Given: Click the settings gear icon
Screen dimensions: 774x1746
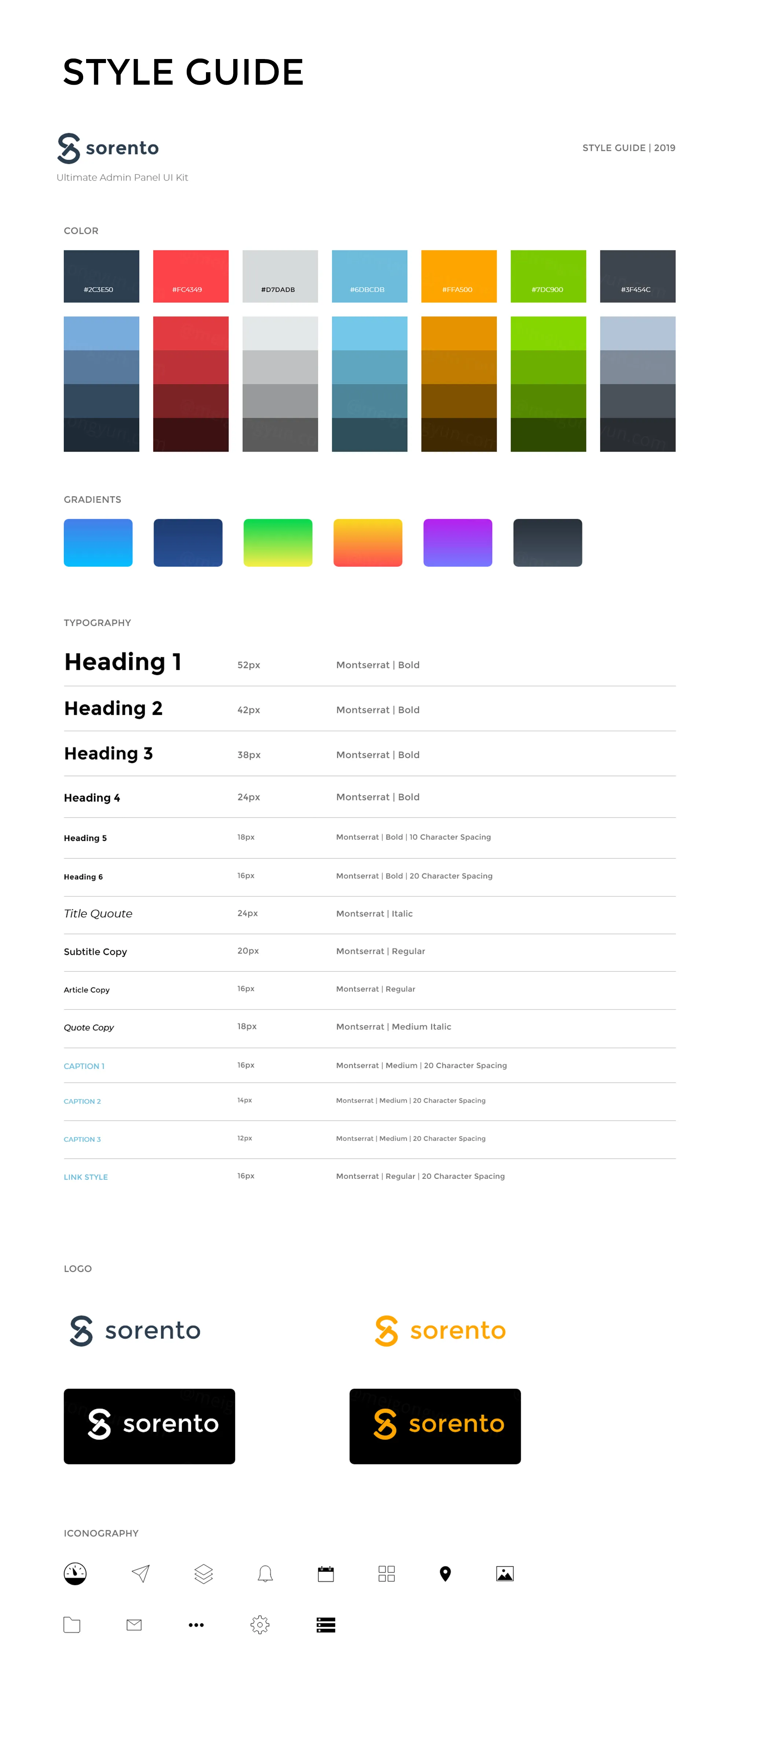Looking at the screenshot, I should click(259, 1624).
